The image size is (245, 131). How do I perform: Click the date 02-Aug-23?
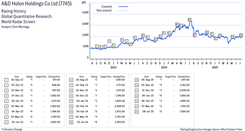pyautogui.click(x=82, y=80)
